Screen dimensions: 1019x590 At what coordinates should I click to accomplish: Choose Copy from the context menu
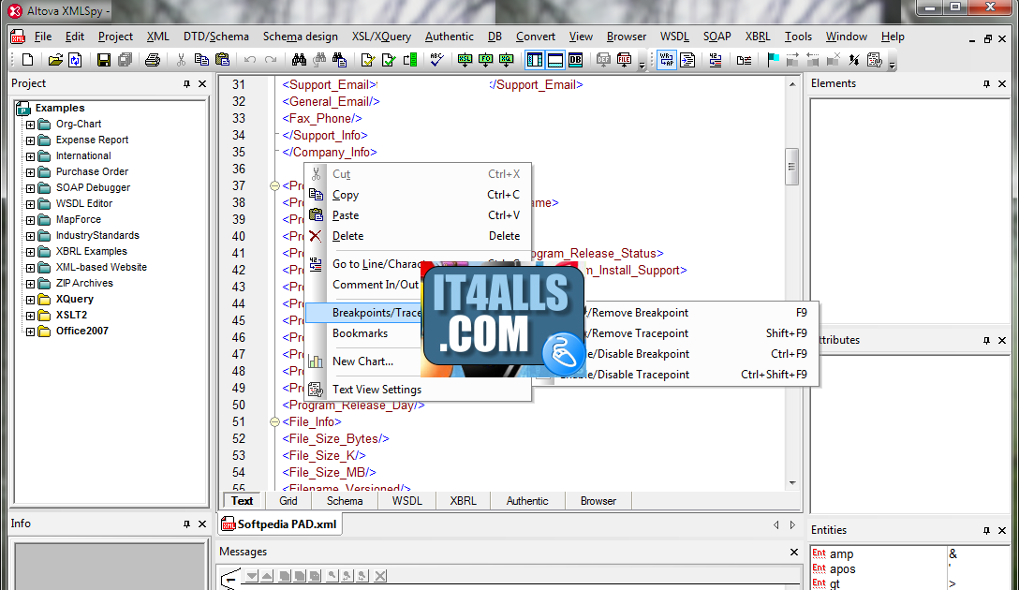(418, 195)
